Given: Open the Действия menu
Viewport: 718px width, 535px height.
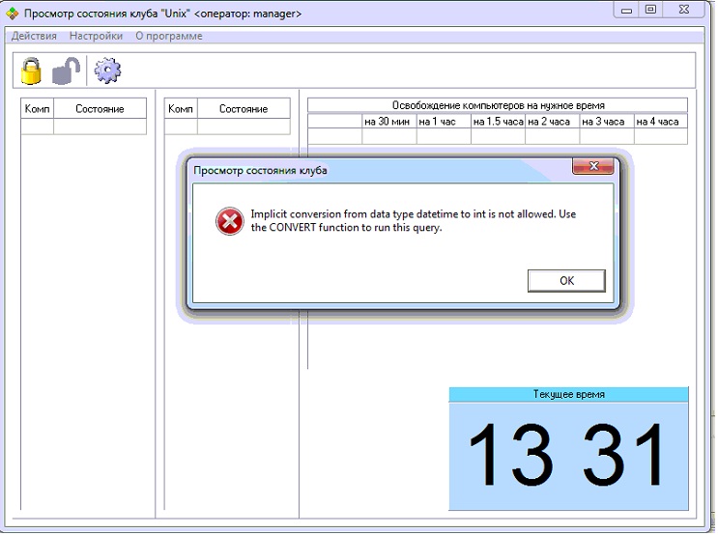Looking at the screenshot, I should pos(34,36).
